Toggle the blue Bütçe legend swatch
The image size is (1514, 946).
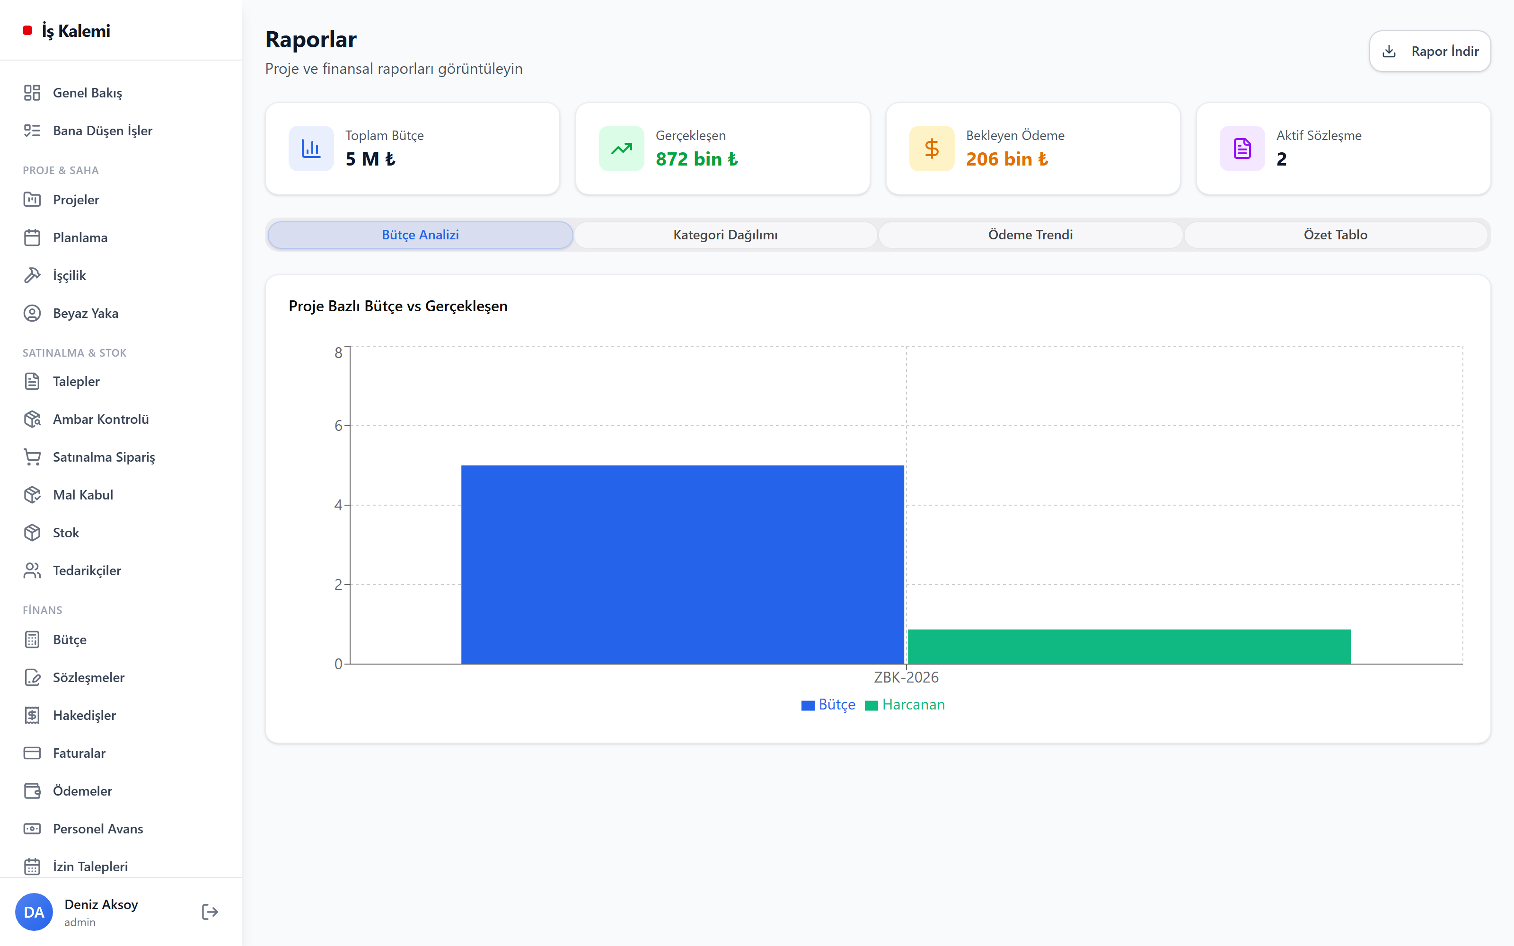pos(808,705)
